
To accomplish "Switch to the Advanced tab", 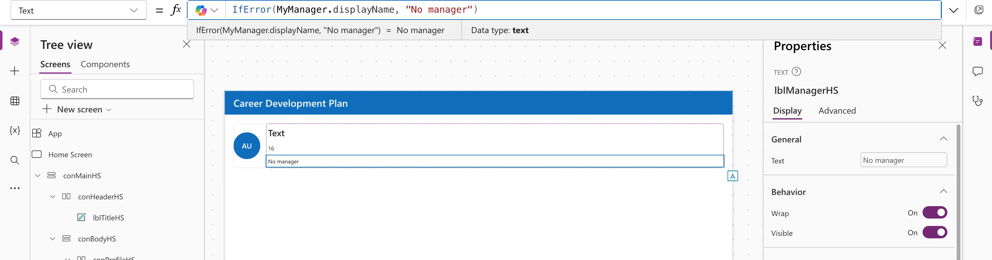I will [837, 111].
